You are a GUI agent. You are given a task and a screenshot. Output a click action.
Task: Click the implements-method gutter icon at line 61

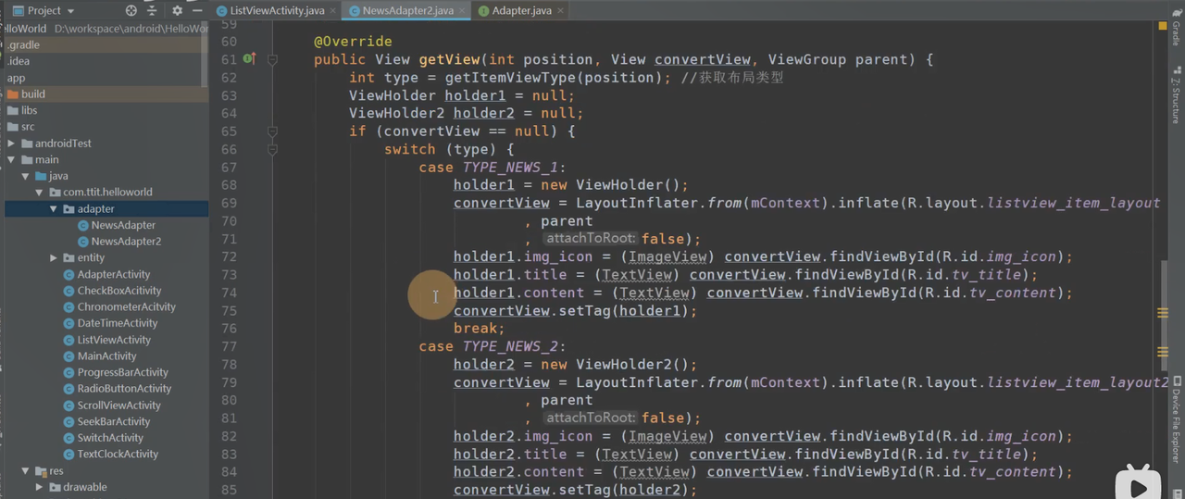(x=248, y=59)
